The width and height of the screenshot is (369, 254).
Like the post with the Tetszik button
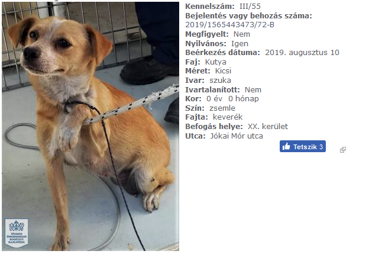[303, 146]
